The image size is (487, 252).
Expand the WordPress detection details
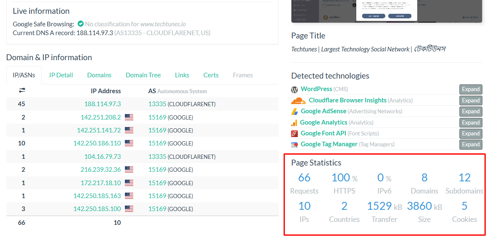(471, 89)
